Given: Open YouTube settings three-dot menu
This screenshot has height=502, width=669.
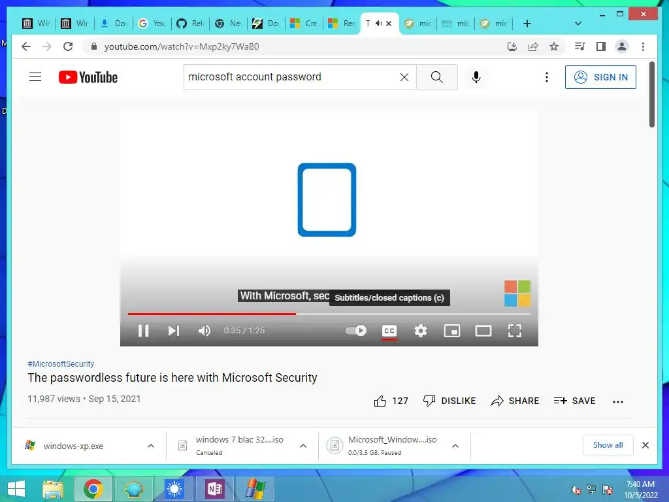Looking at the screenshot, I should [x=547, y=77].
